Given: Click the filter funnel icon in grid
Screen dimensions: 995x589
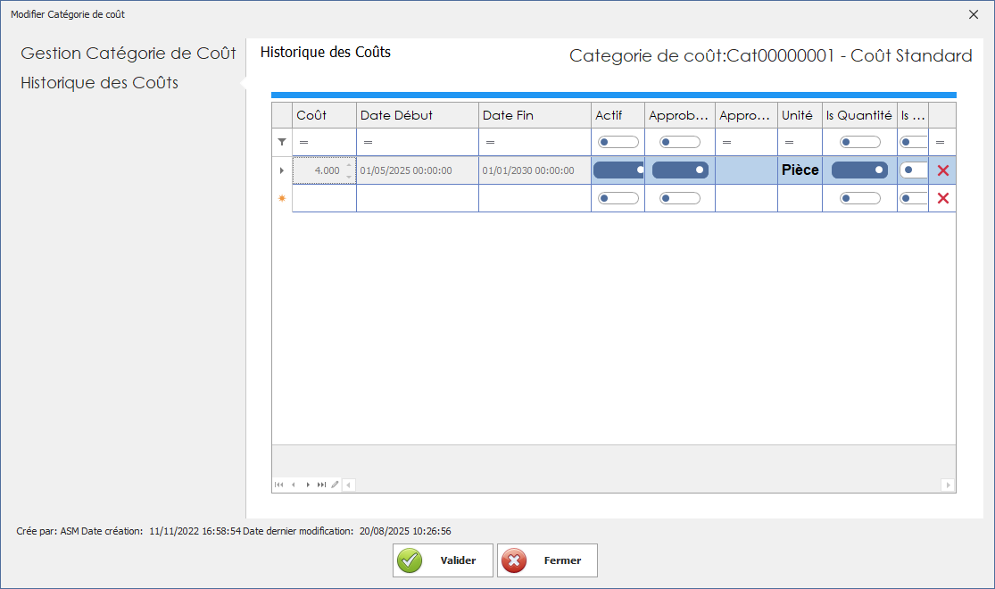Looking at the screenshot, I should 282,142.
